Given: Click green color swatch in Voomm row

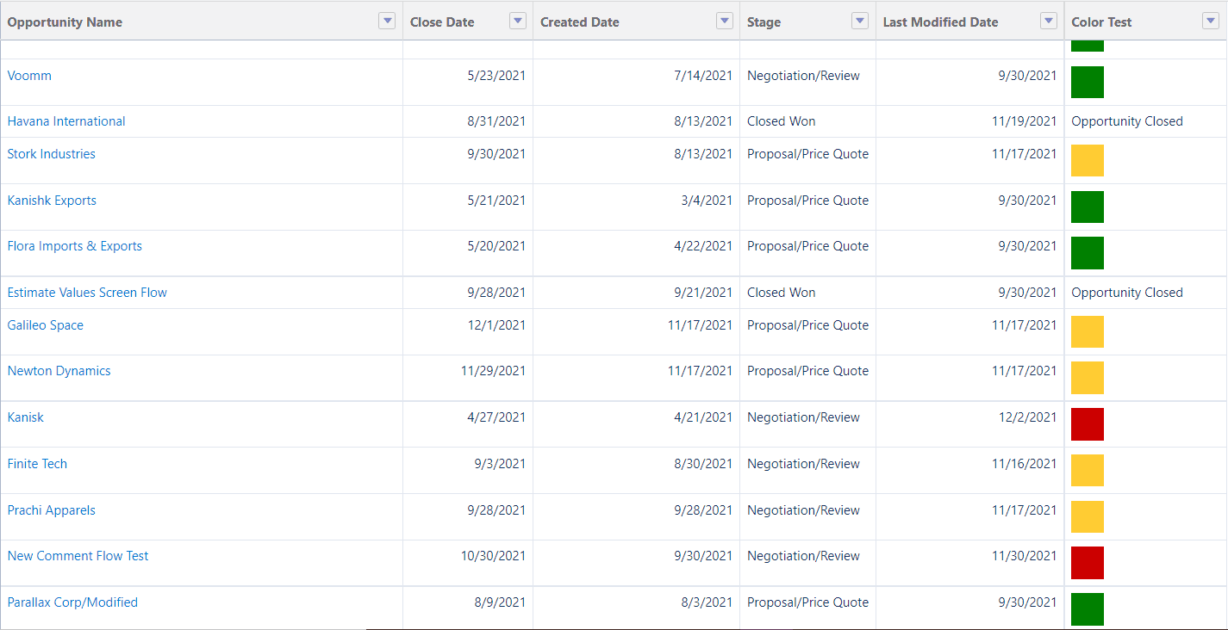Looking at the screenshot, I should [x=1088, y=83].
